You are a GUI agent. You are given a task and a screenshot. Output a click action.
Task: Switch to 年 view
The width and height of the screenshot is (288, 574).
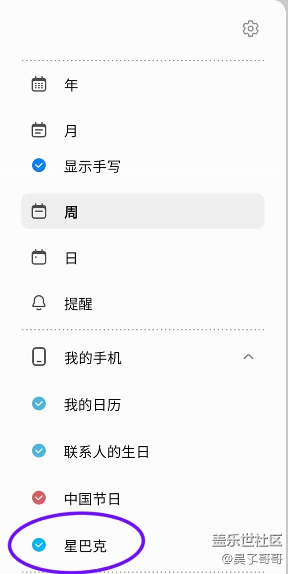pyautogui.click(x=71, y=85)
